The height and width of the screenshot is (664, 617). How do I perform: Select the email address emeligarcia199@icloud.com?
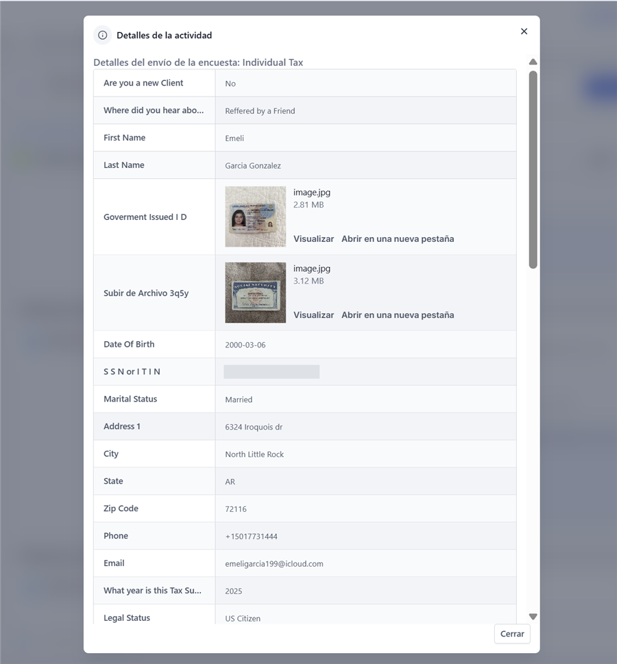pos(274,564)
